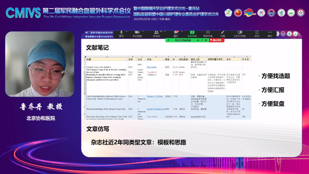Click the 方便复盘 bullet text
This screenshot has height=174, width=309.
coord(273,104)
